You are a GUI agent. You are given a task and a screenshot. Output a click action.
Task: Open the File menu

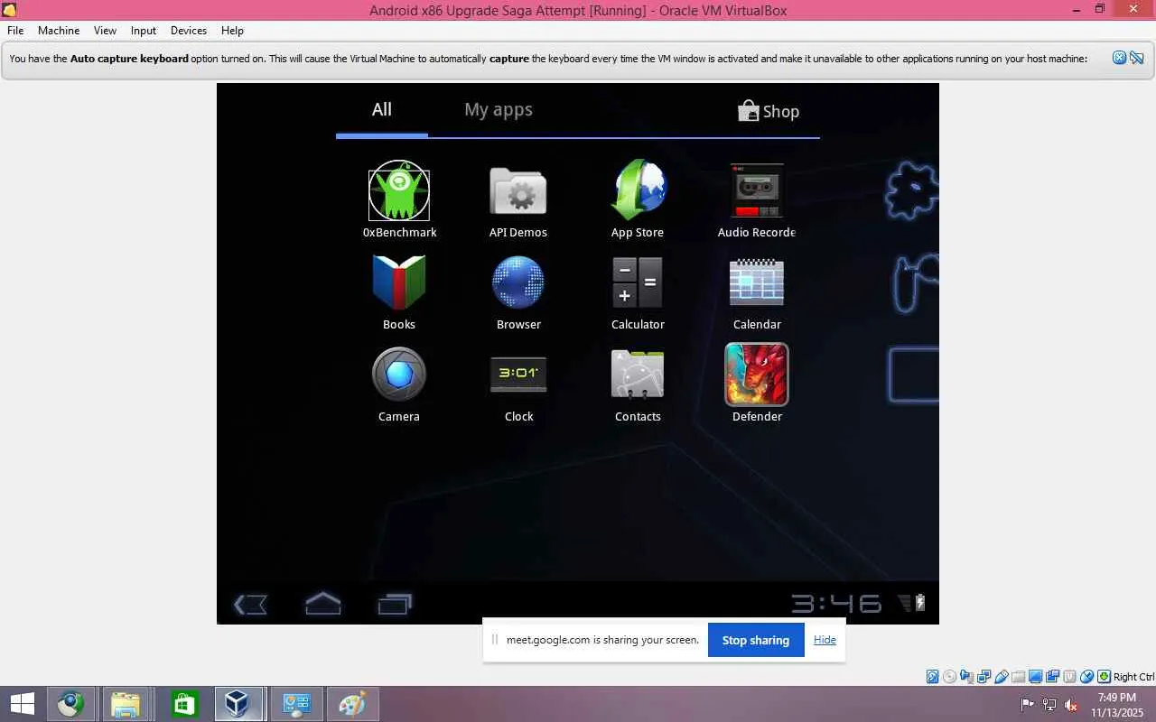pos(15,30)
